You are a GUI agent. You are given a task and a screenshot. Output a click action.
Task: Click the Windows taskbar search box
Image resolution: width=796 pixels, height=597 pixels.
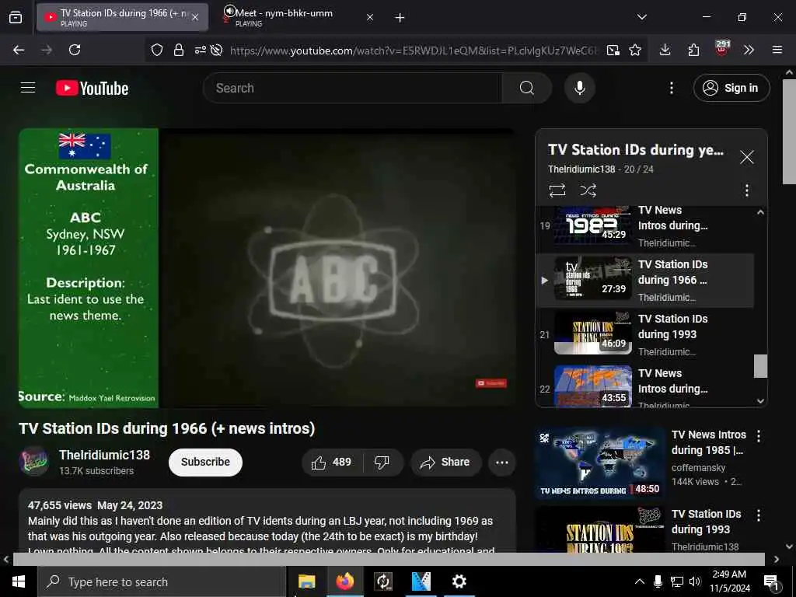pos(162,581)
